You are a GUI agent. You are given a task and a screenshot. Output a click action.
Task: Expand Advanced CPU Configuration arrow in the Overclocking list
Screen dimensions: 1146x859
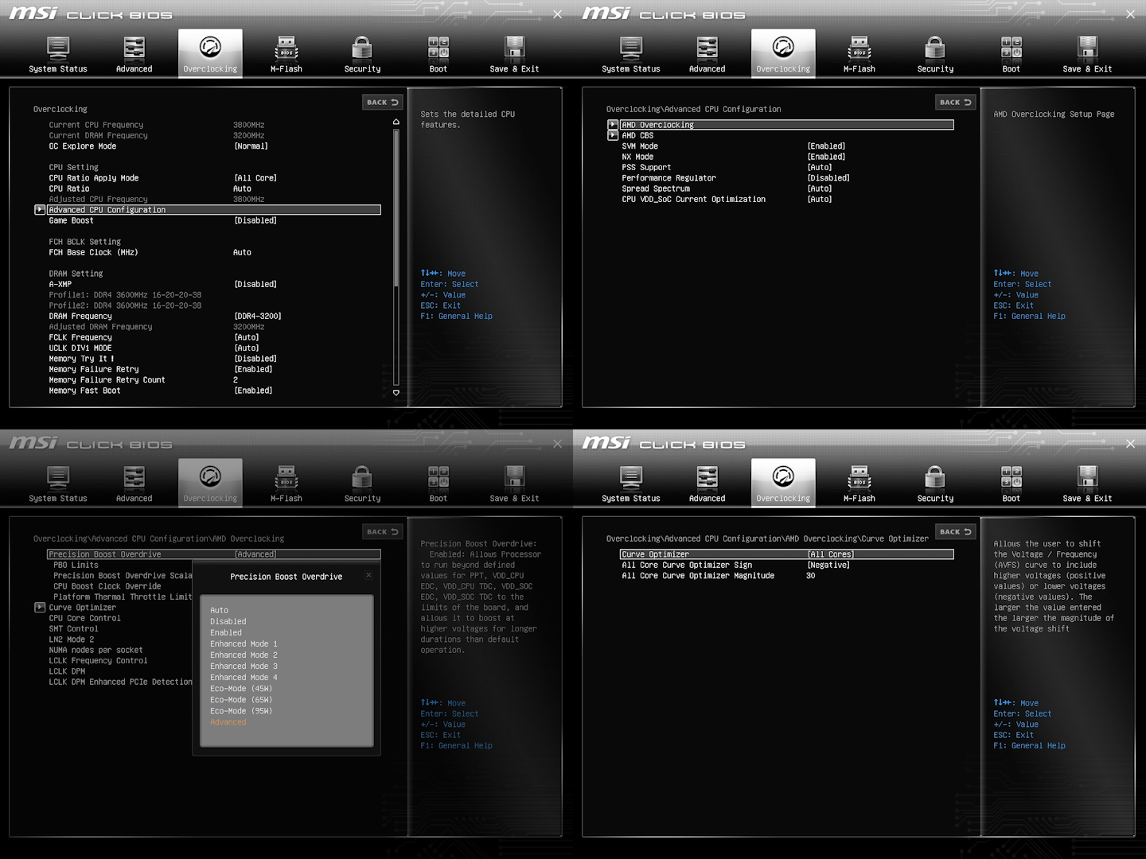(x=40, y=210)
